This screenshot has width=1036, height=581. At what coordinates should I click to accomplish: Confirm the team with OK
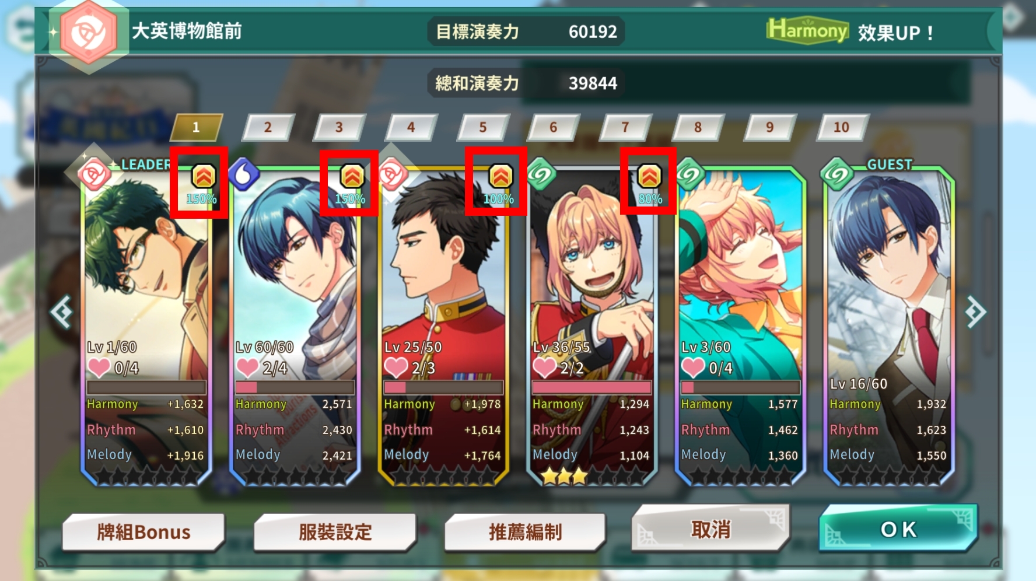pyautogui.click(x=898, y=528)
